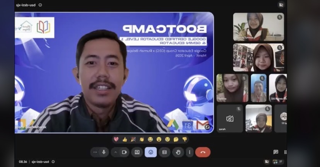The height and width of the screenshot is (167, 320).
Task: Select the Talitha participant tile
Action: point(232,88)
